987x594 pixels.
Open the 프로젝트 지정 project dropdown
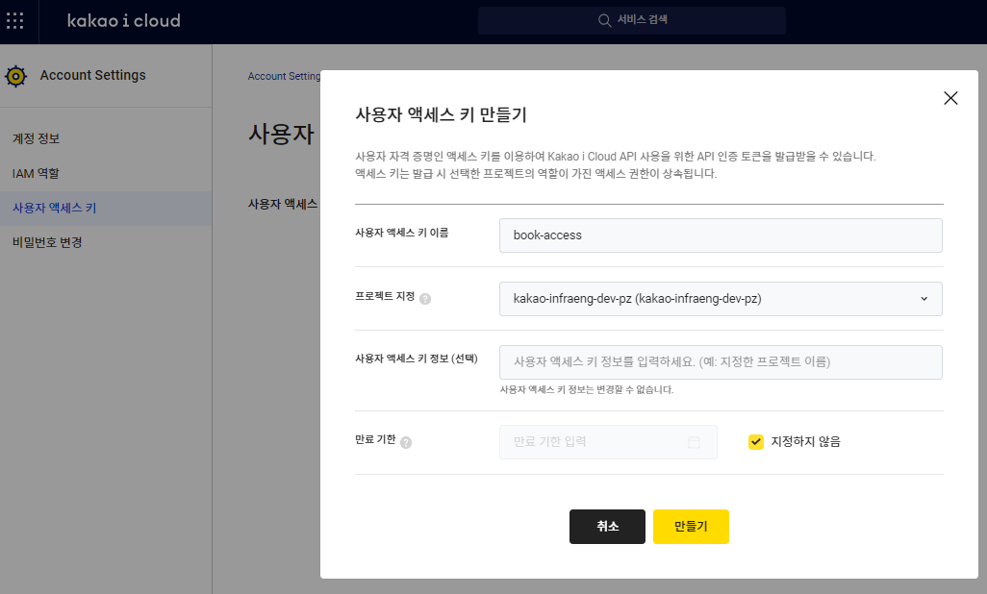click(720, 299)
